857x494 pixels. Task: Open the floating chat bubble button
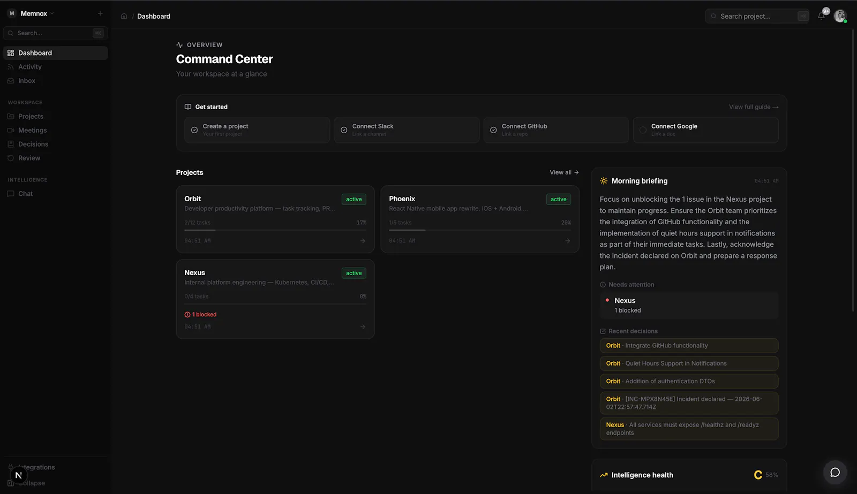pos(835,472)
